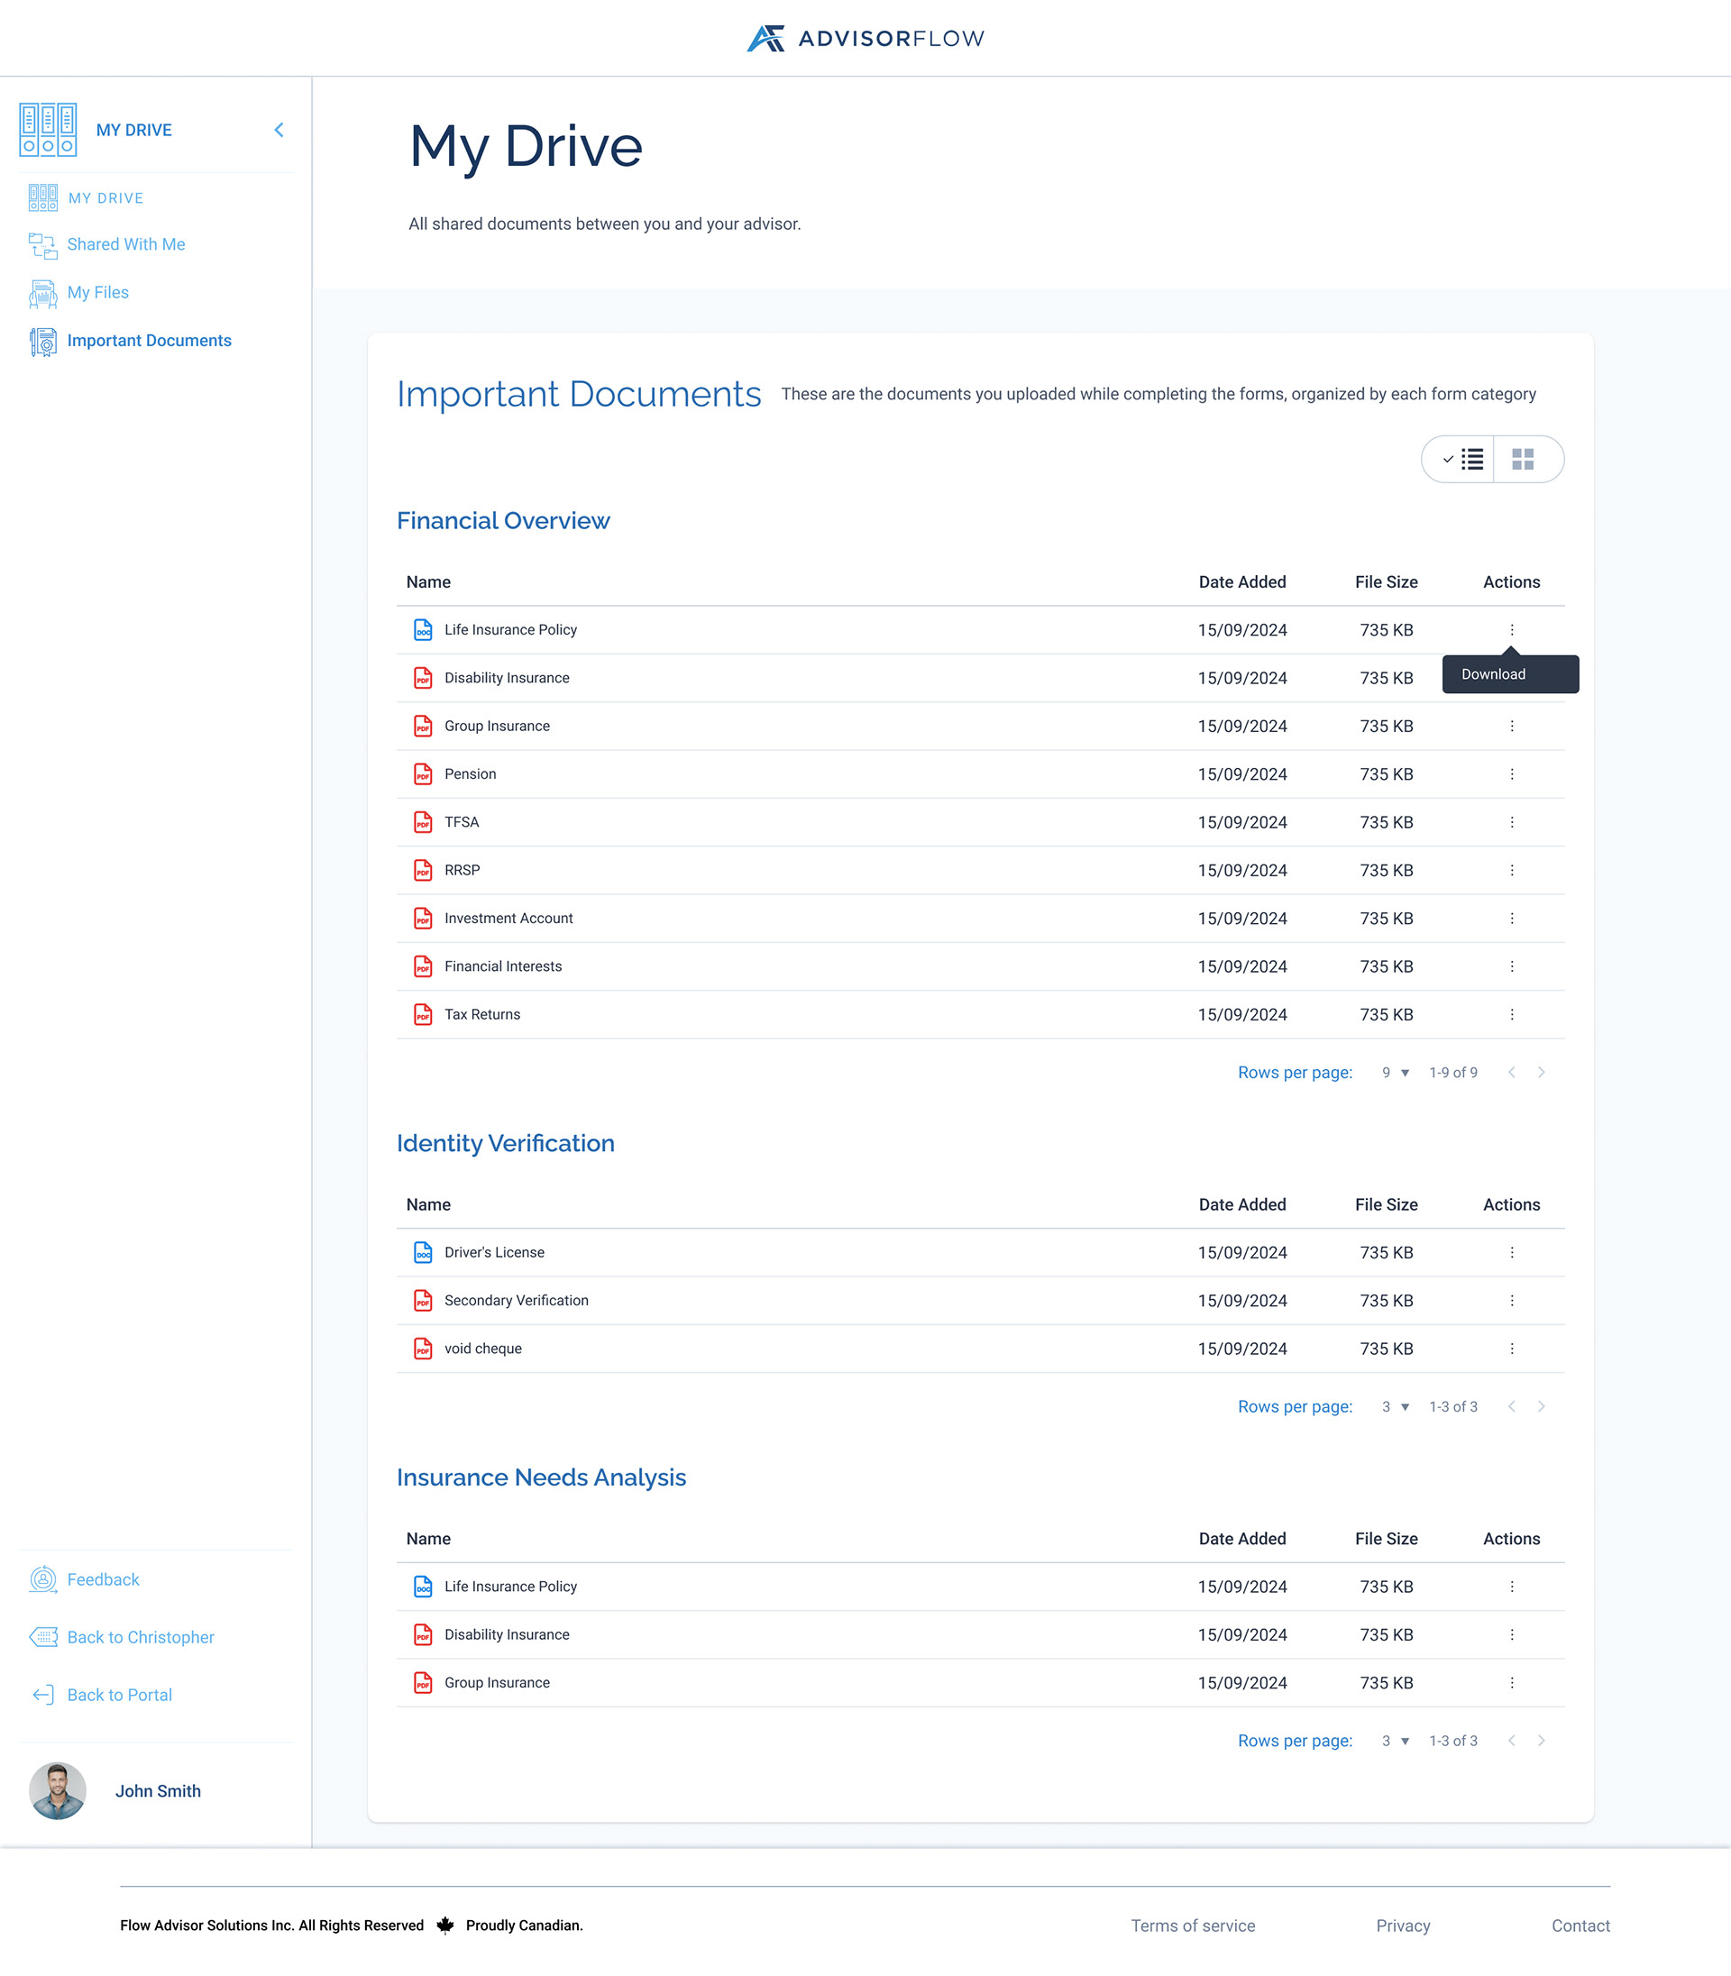Go to next page of Insurance Needs Analysis

[1542, 1741]
